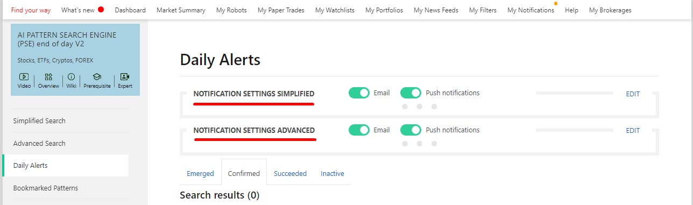Open the Expert presenter icon
The height and width of the screenshot is (205, 693).
pos(125,77)
